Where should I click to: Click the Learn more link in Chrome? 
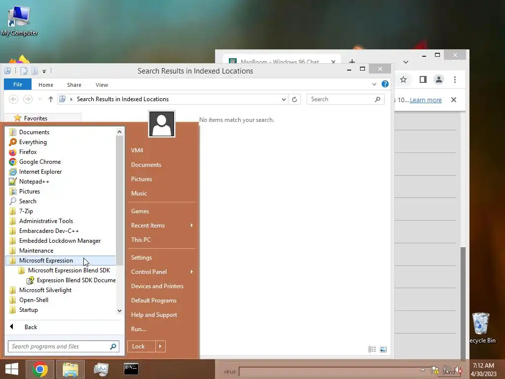pyautogui.click(x=426, y=100)
